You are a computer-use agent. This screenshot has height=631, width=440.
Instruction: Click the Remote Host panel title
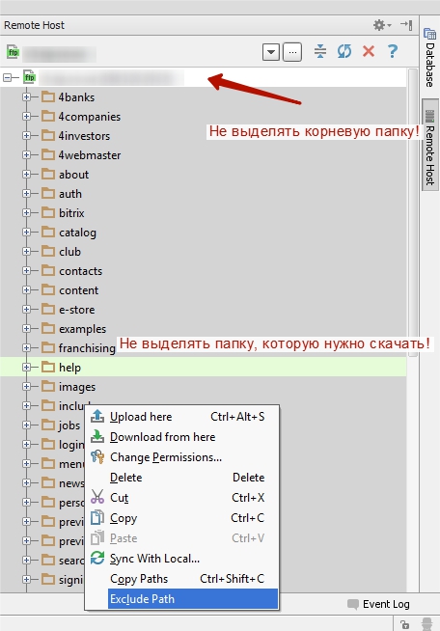coord(34,25)
